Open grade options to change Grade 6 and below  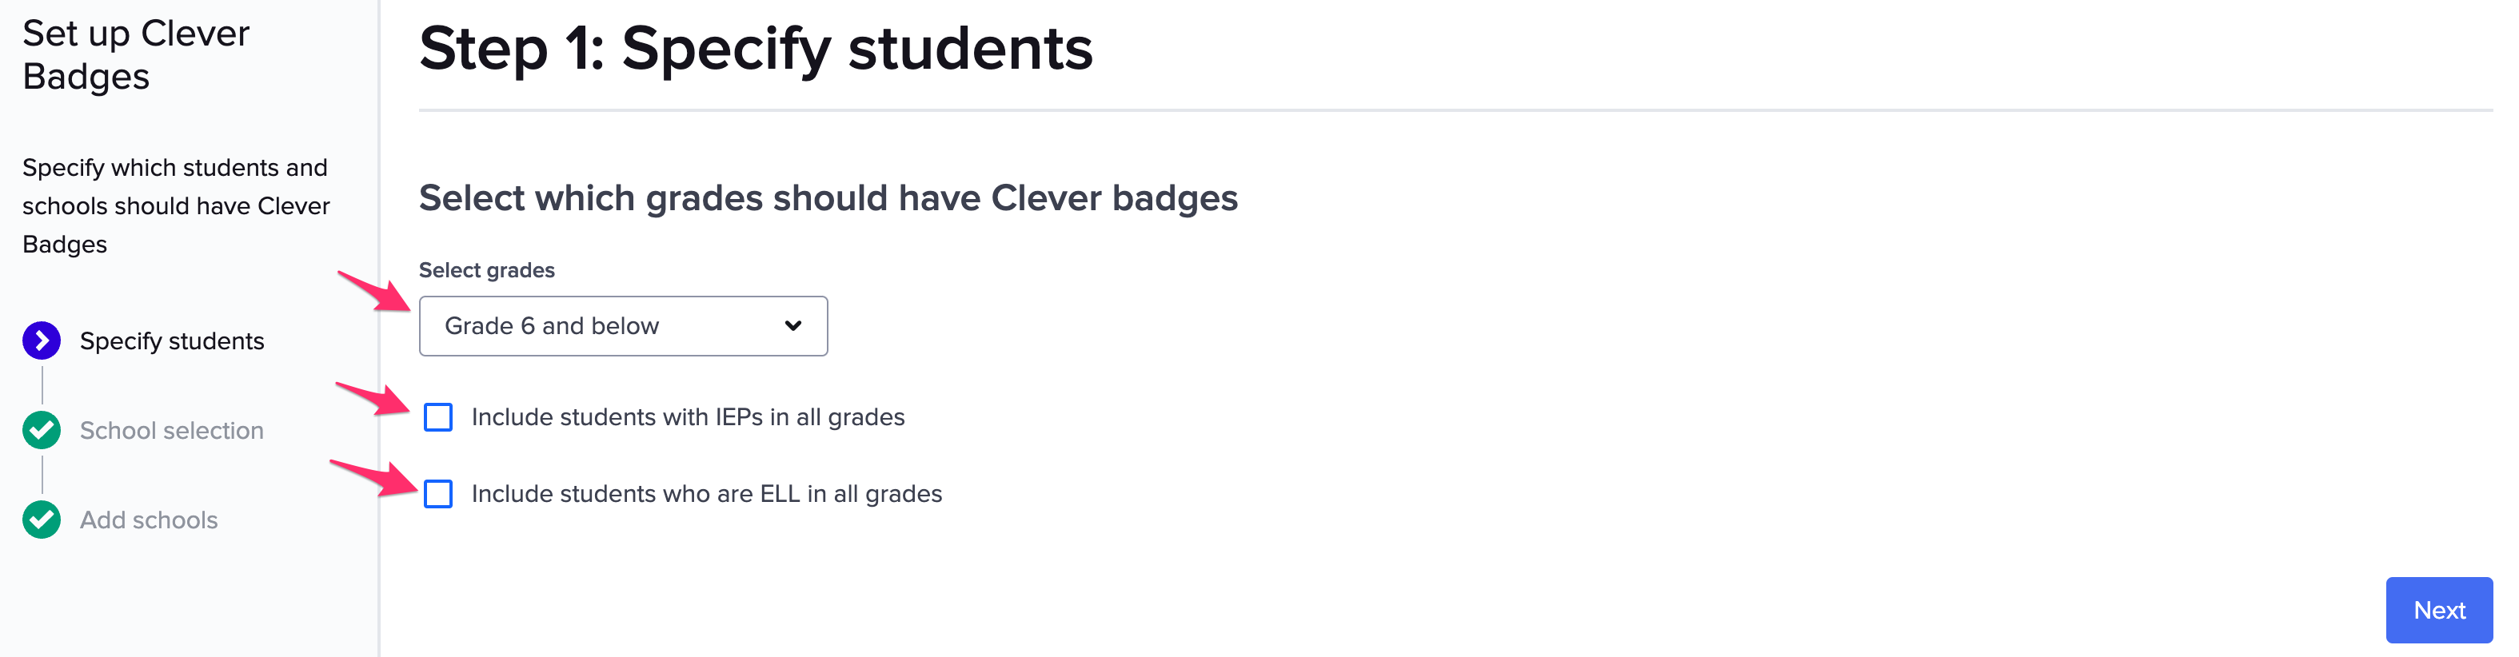click(x=623, y=325)
